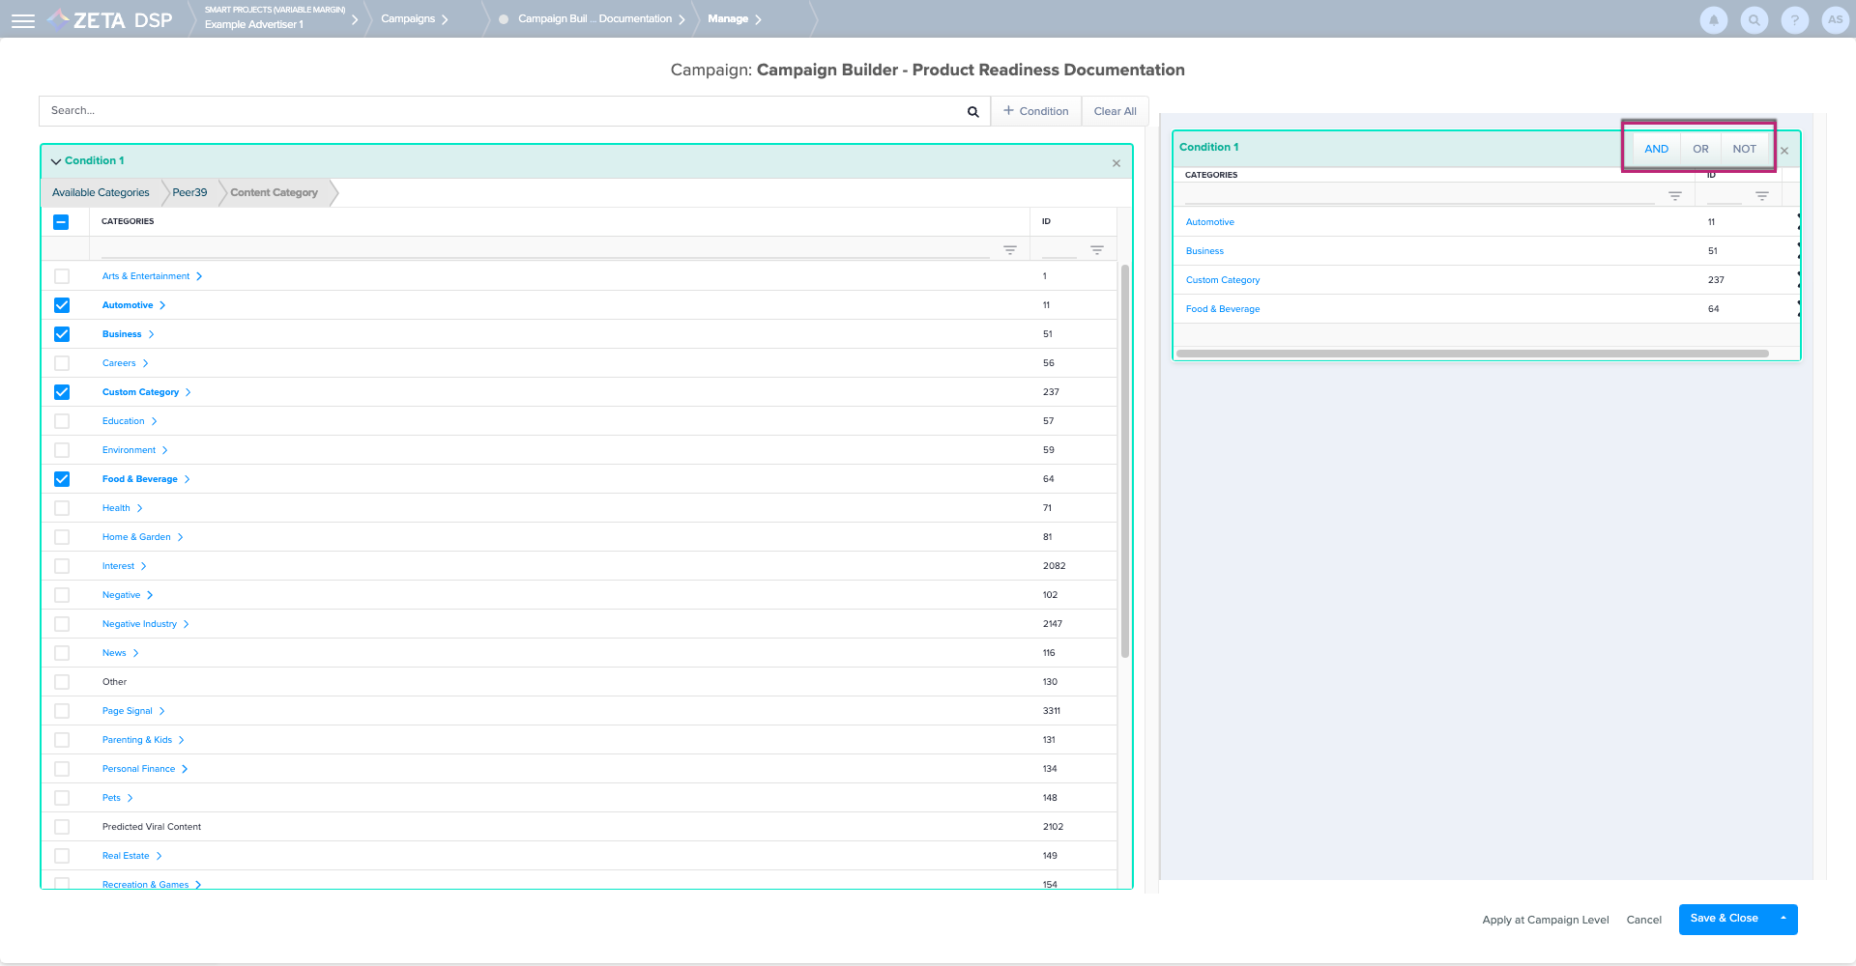Select the Peer39 breadcrumb tab

[x=189, y=193]
